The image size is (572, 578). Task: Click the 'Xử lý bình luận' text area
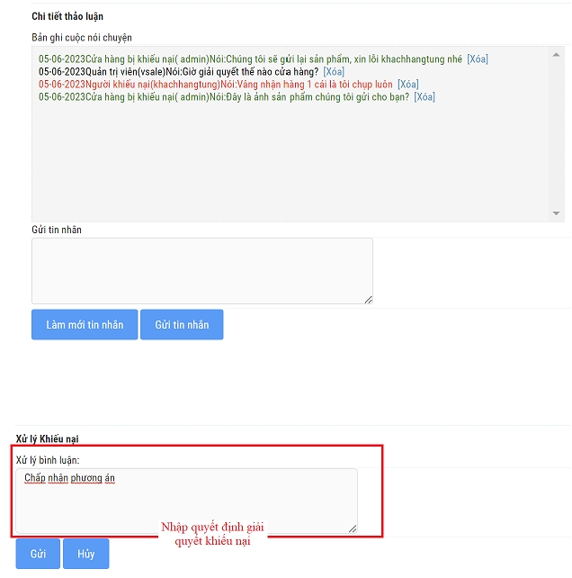coord(186,501)
